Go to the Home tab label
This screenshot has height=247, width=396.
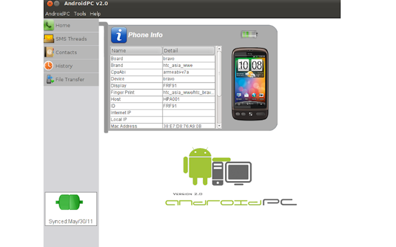coord(63,25)
